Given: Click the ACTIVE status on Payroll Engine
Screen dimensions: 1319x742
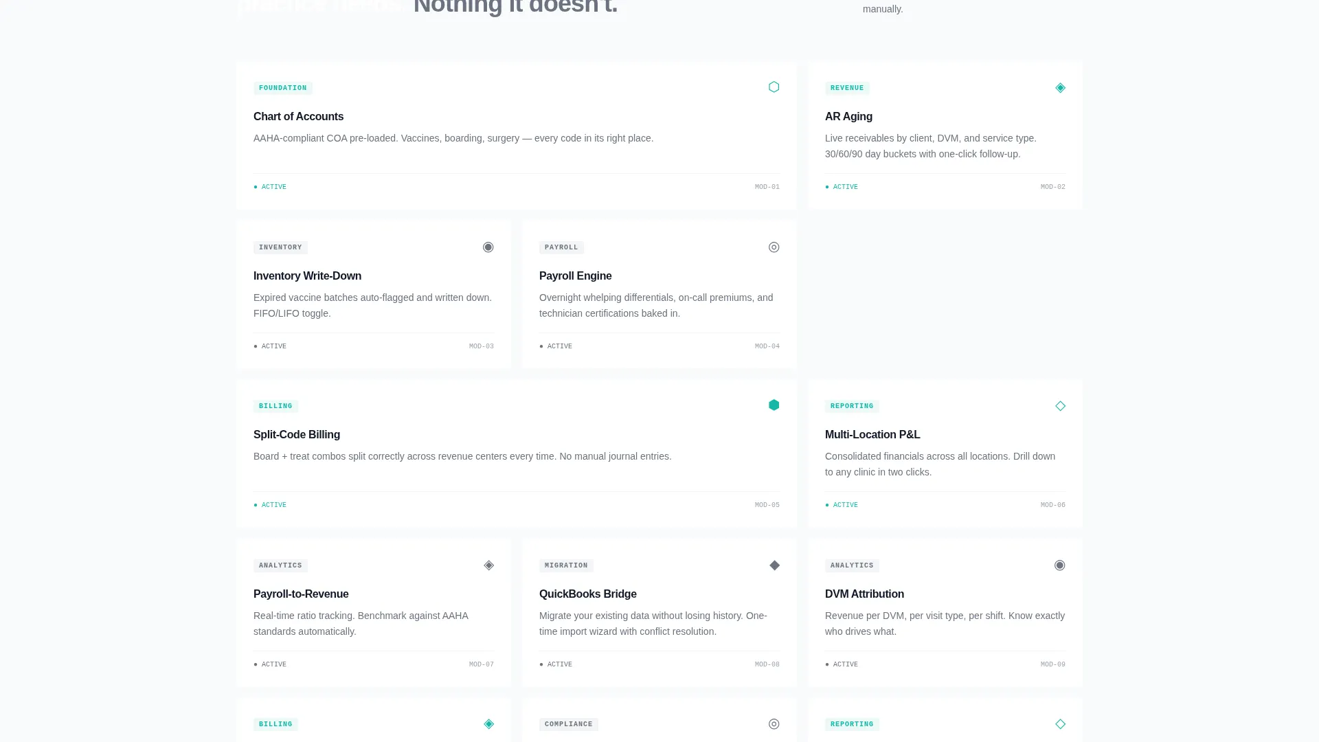Looking at the screenshot, I should tap(556, 346).
